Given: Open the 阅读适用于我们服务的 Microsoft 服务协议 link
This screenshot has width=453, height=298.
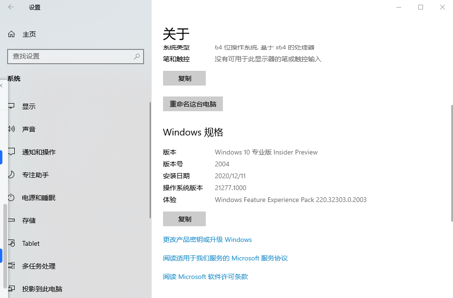Looking at the screenshot, I should [x=225, y=258].
